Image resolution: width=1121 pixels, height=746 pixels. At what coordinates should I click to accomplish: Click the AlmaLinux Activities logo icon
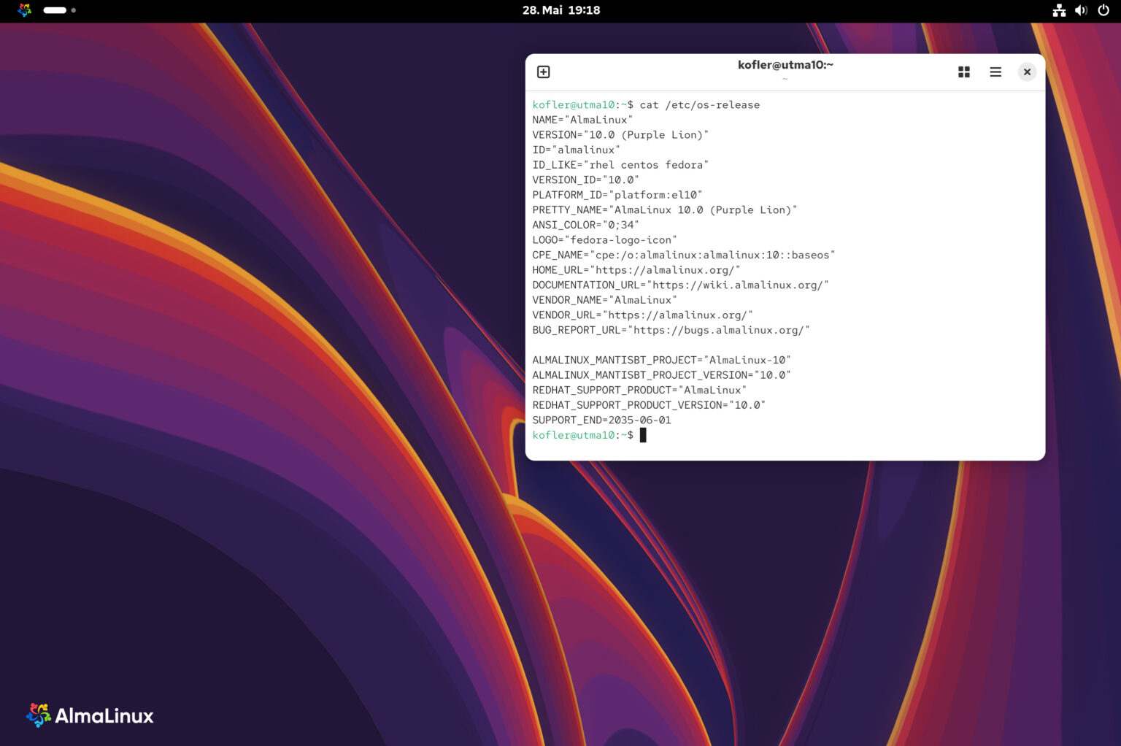point(24,10)
